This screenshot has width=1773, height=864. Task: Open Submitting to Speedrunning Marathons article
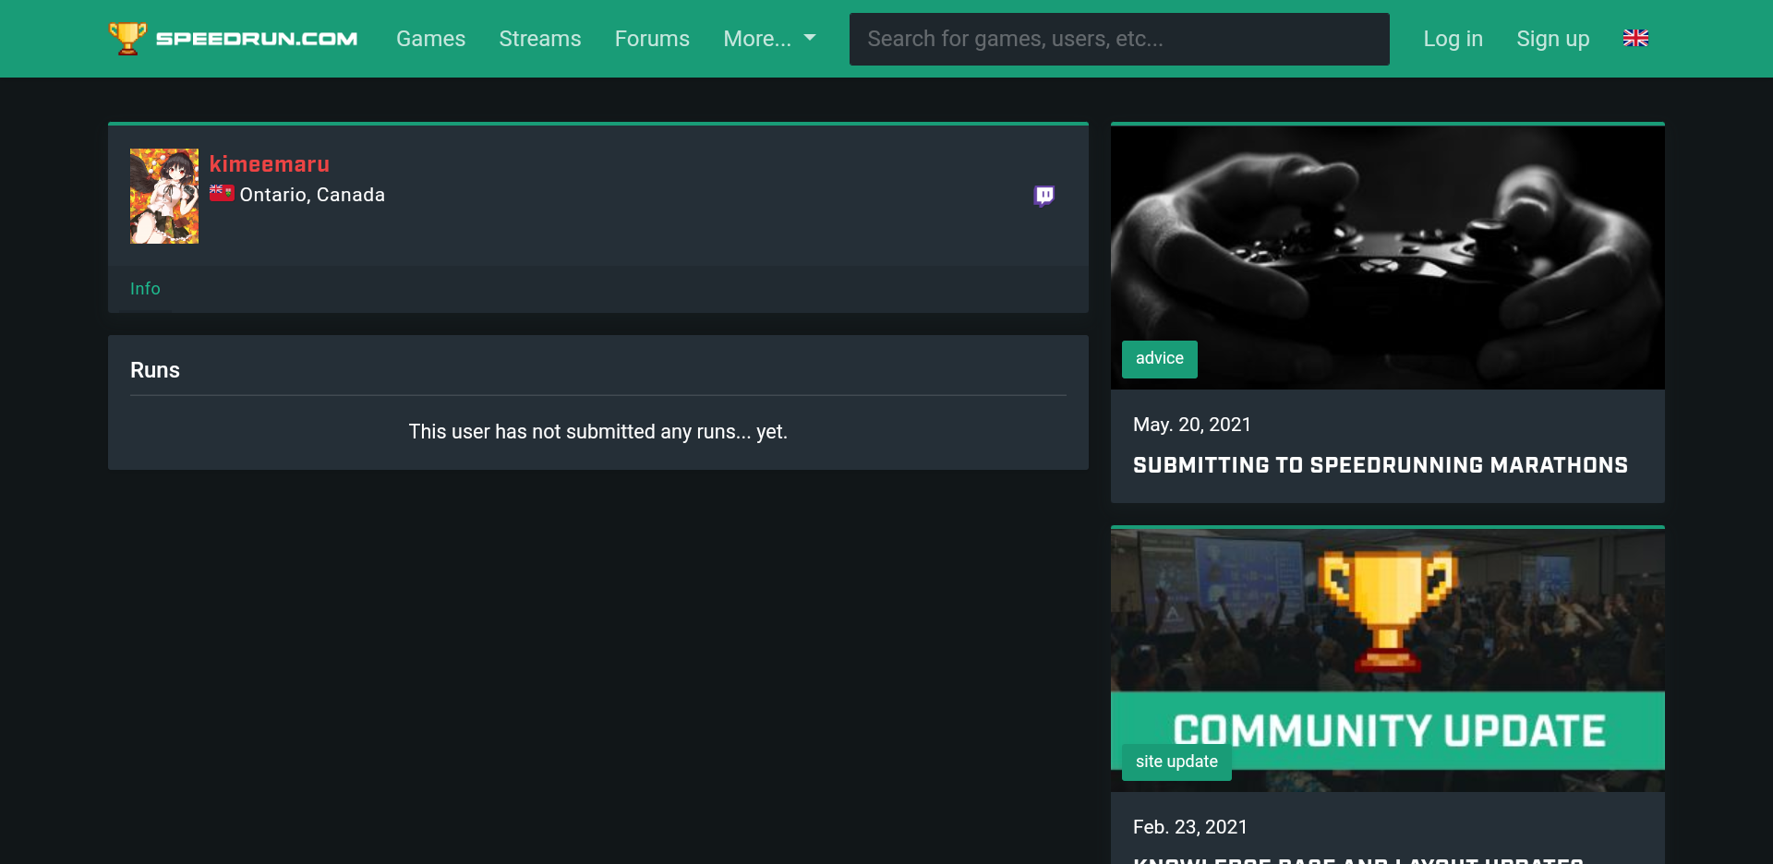(1380, 465)
